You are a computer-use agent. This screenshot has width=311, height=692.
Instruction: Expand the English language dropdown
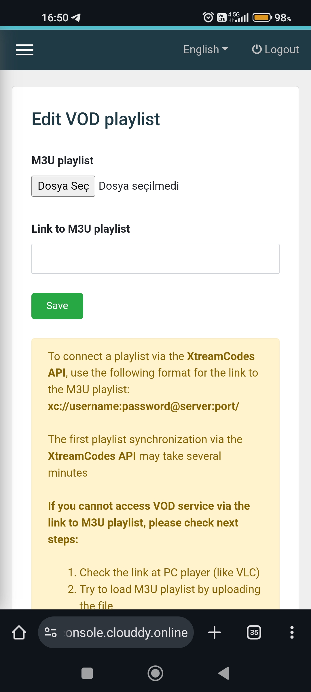click(206, 50)
